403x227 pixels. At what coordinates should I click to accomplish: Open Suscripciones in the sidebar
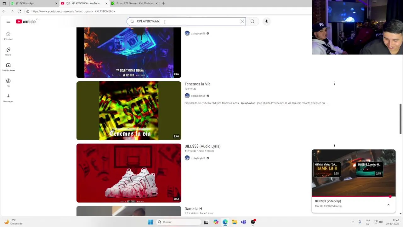8,67
